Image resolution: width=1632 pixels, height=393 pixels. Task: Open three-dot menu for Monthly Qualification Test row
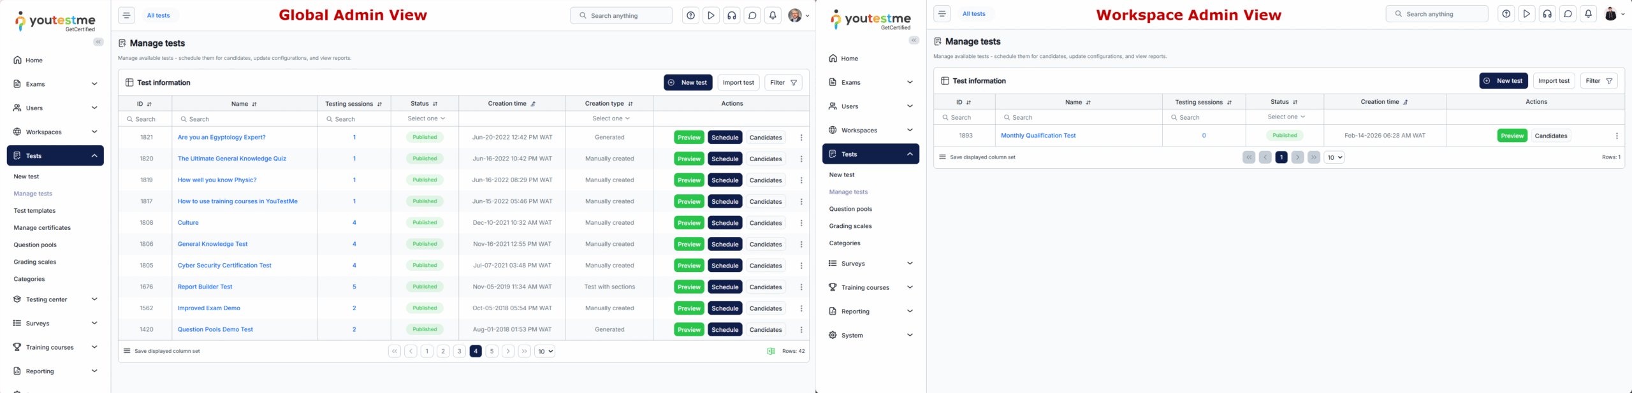click(x=1617, y=136)
